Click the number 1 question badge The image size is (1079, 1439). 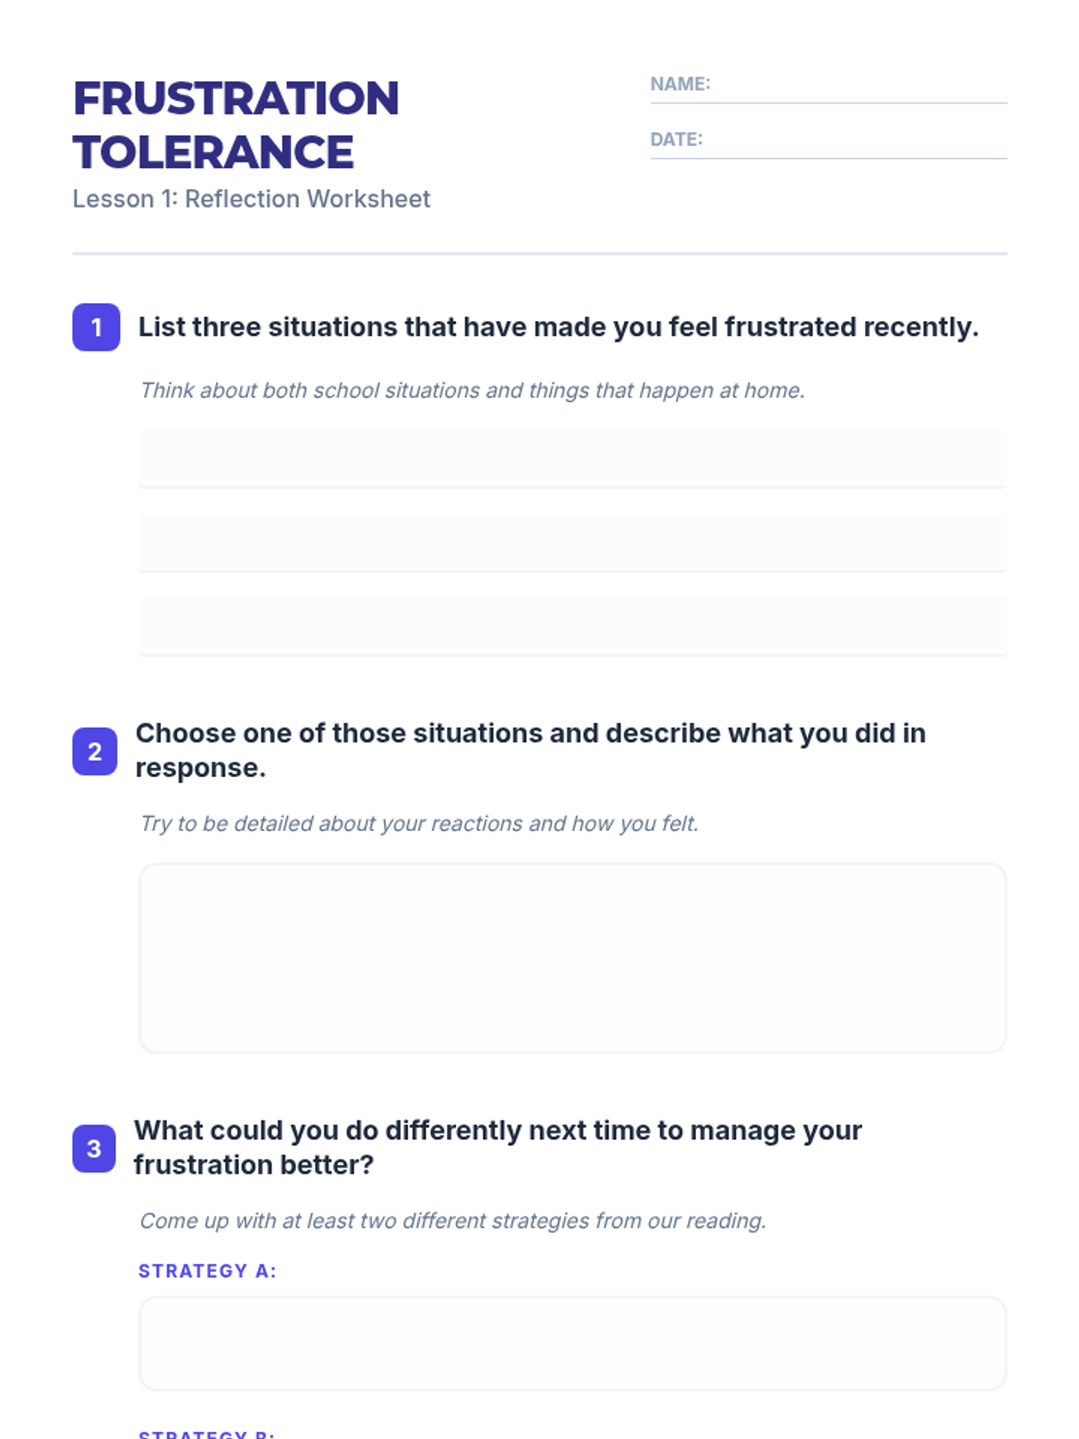coord(96,327)
